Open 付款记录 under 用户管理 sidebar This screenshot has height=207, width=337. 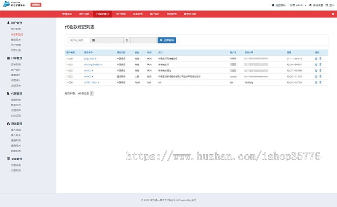[x=16, y=50]
